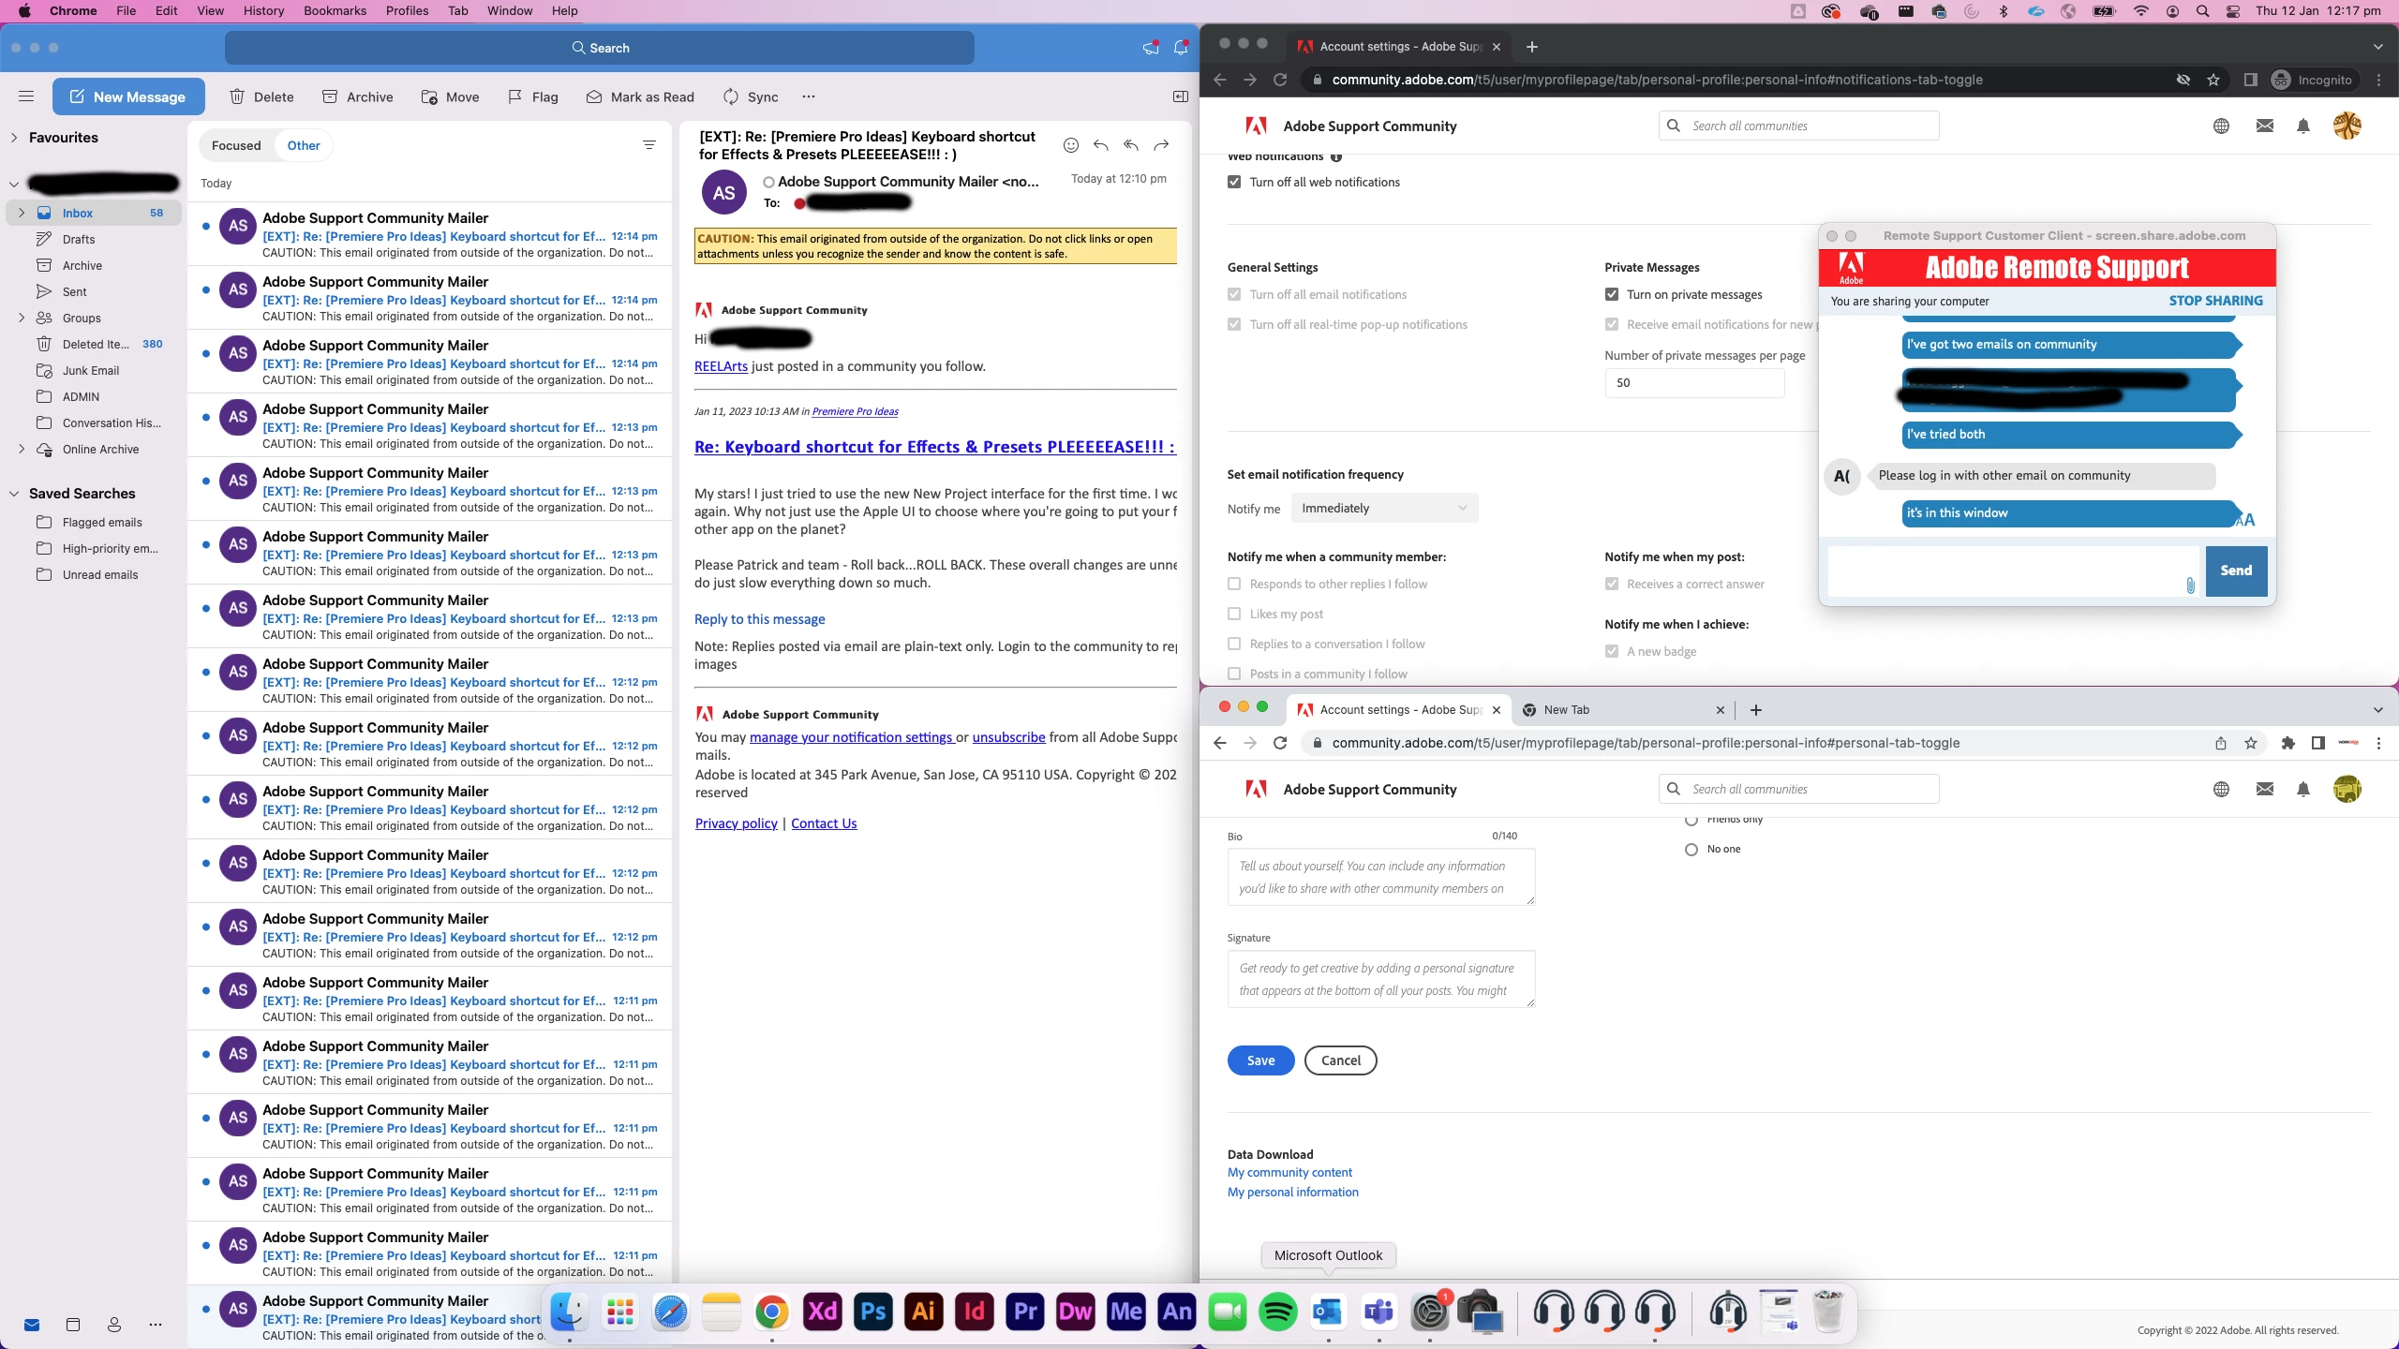The height and width of the screenshot is (1349, 2399).
Task: Switch to the Other inbox tab
Action: [303, 145]
